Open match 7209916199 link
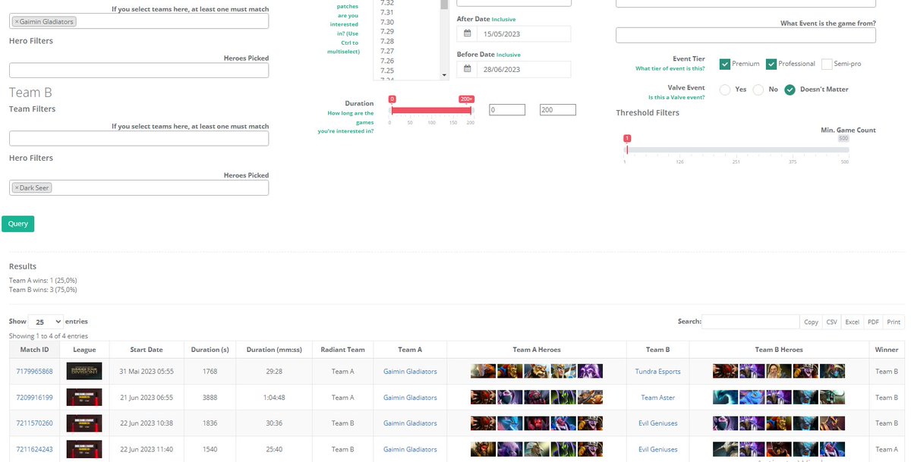Viewport: 911px width, 462px height. pyautogui.click(x=34, y=398)
